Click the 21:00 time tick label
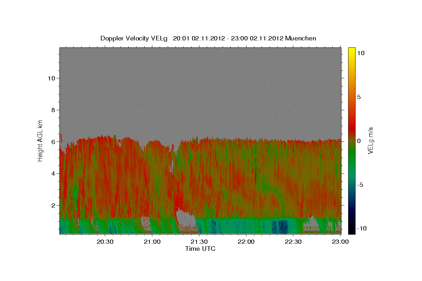Image resolution: width=422 pixels, height=281 pixels. pyautogui.click(x=153, y=242)
